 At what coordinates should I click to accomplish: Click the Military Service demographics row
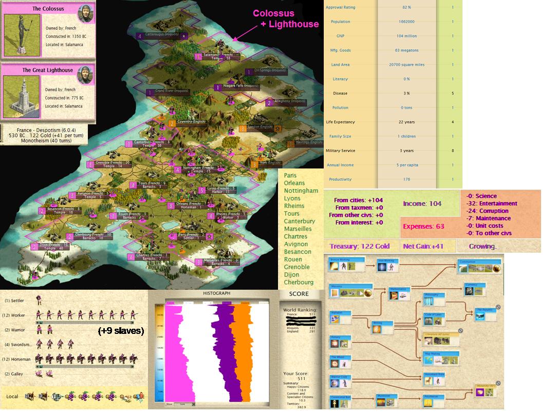[x=393, y=150]
